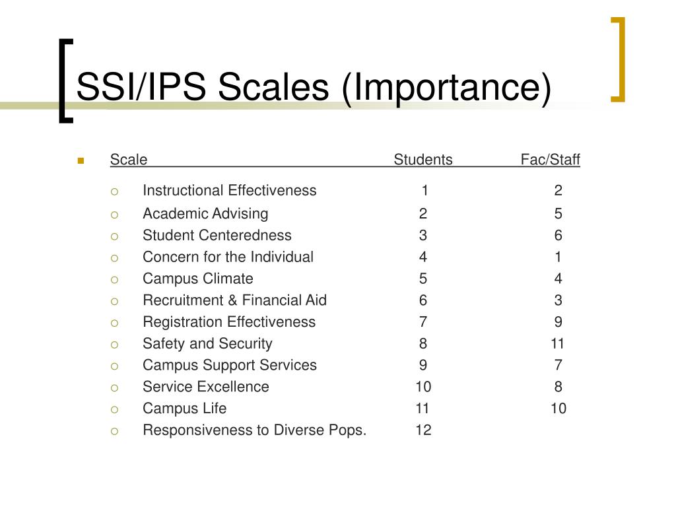This screenshot has width=676, height=507.
Task: Click the Fac/Staff column header
Action: click(550, 160)
